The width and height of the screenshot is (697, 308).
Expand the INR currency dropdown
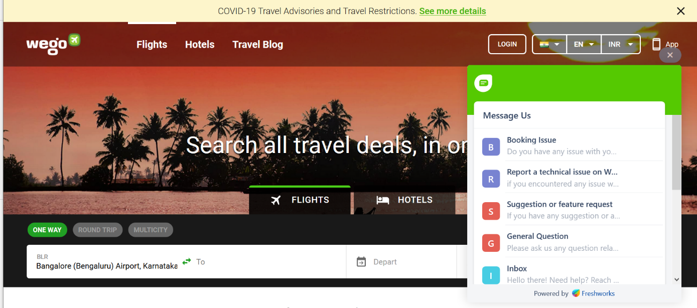click(x=621, y=44)
